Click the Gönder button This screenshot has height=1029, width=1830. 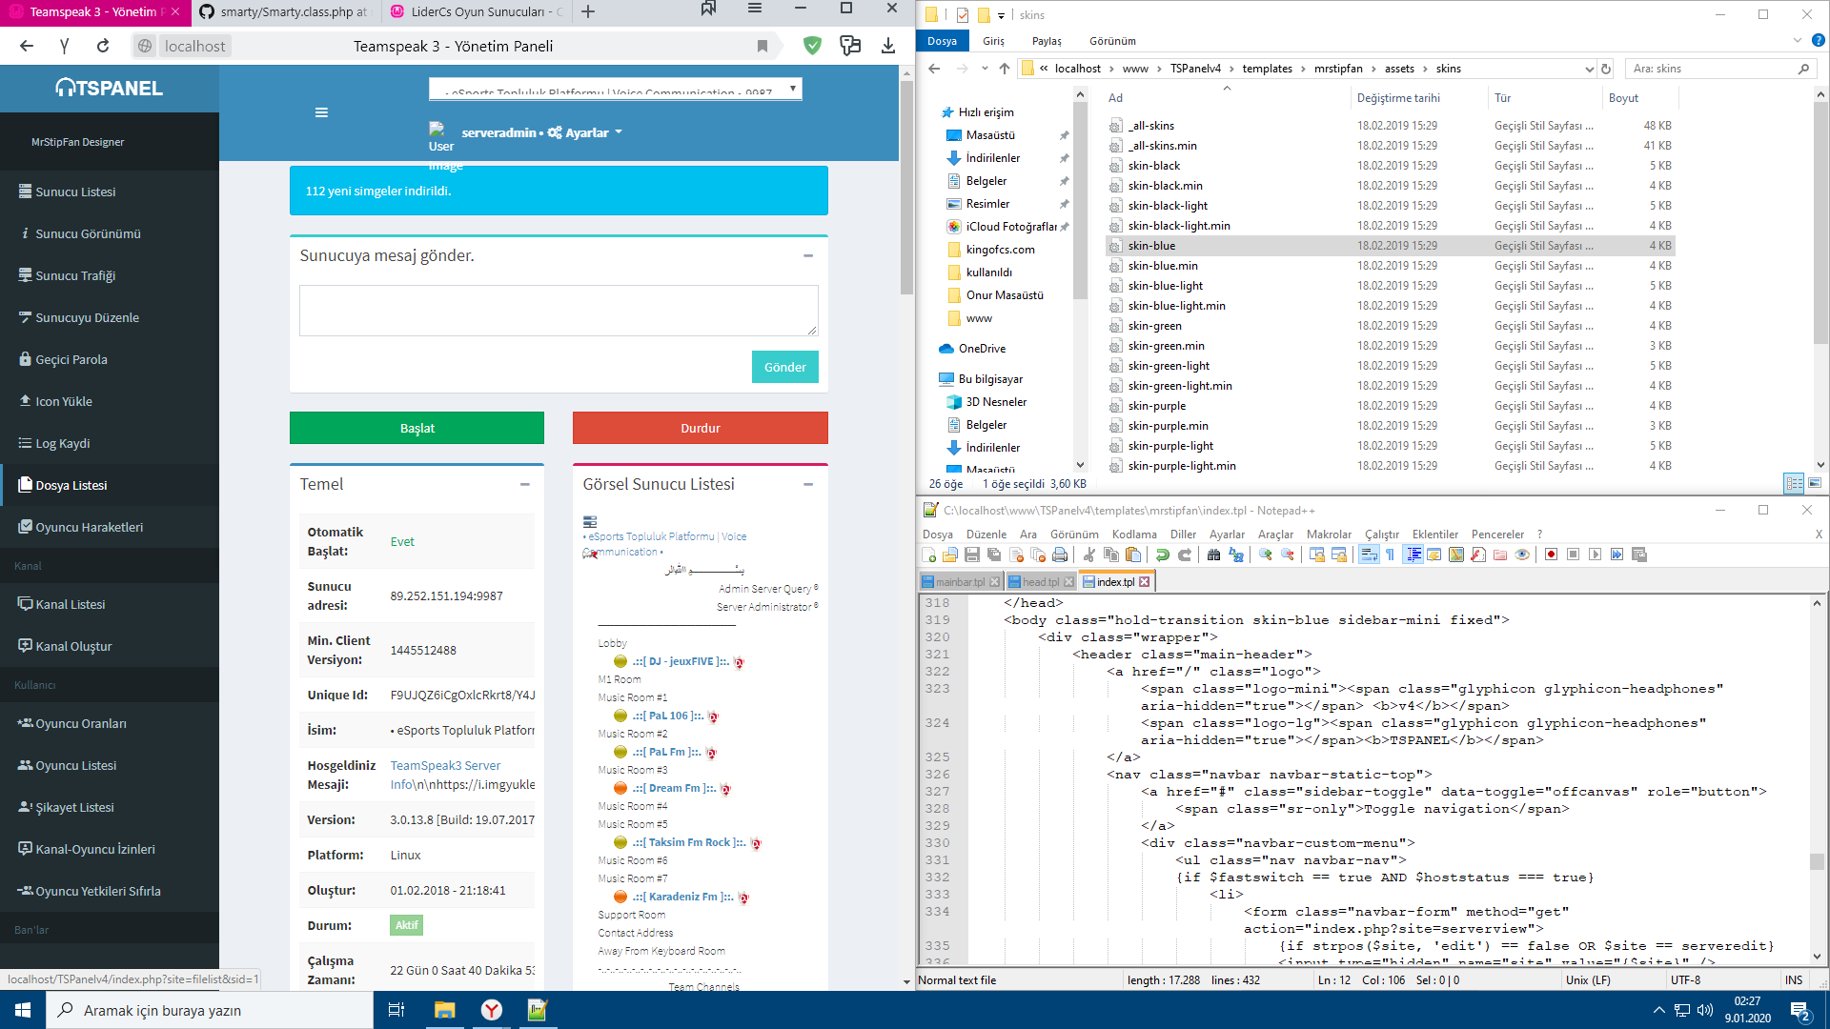click(785, 367)
